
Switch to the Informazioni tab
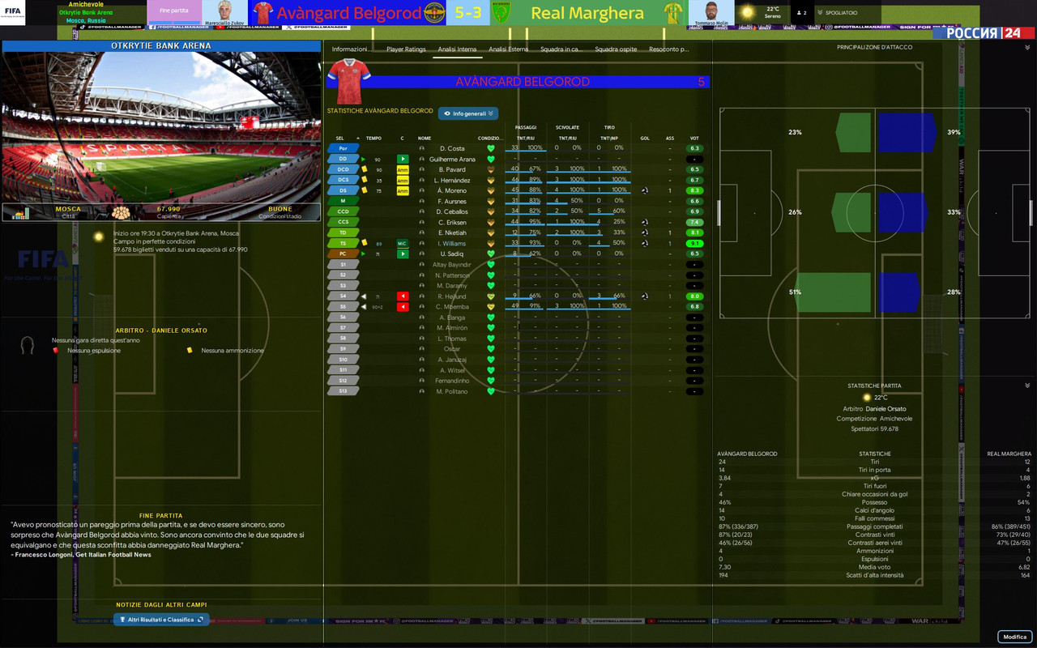(351, 49)
